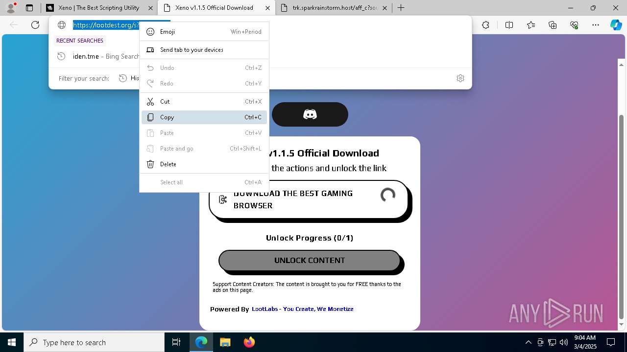Select Emoji in the context menu
Viewport: 627px width, 352px height.
[204, 32]
